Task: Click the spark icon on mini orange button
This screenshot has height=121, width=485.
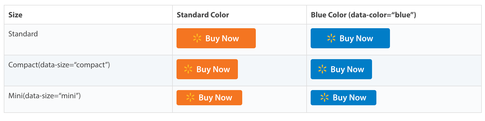Action: [190, 97]
